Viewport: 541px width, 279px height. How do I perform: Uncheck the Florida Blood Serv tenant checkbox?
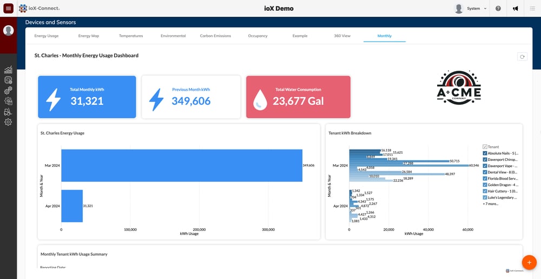[x=485, y=179]
